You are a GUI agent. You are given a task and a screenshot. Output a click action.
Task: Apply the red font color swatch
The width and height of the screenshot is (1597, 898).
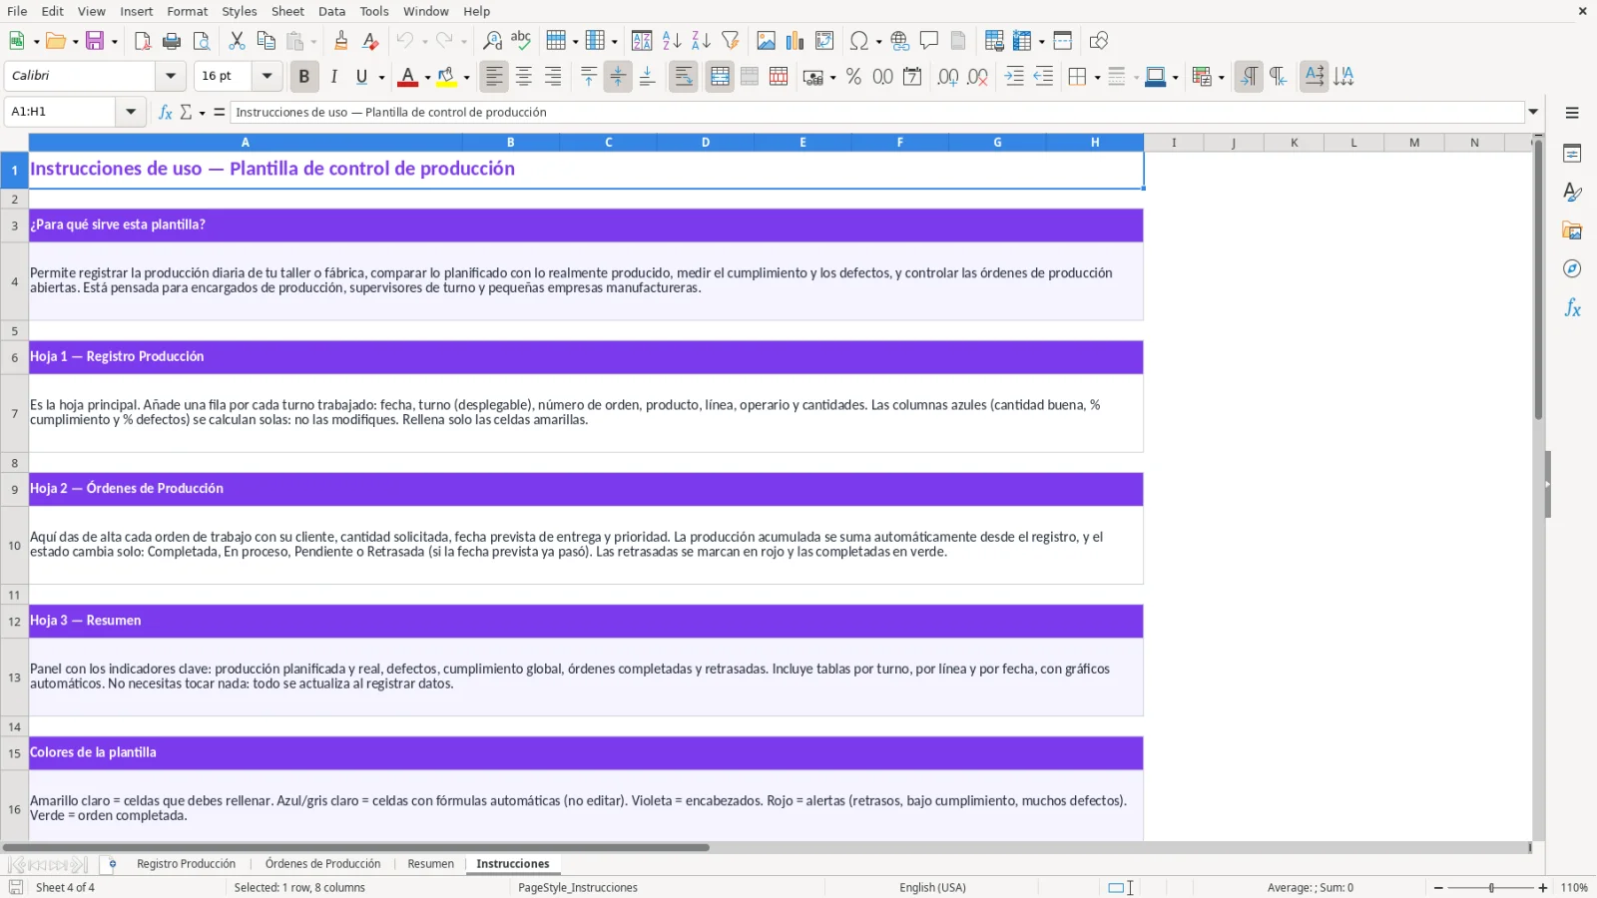point(407,77)
